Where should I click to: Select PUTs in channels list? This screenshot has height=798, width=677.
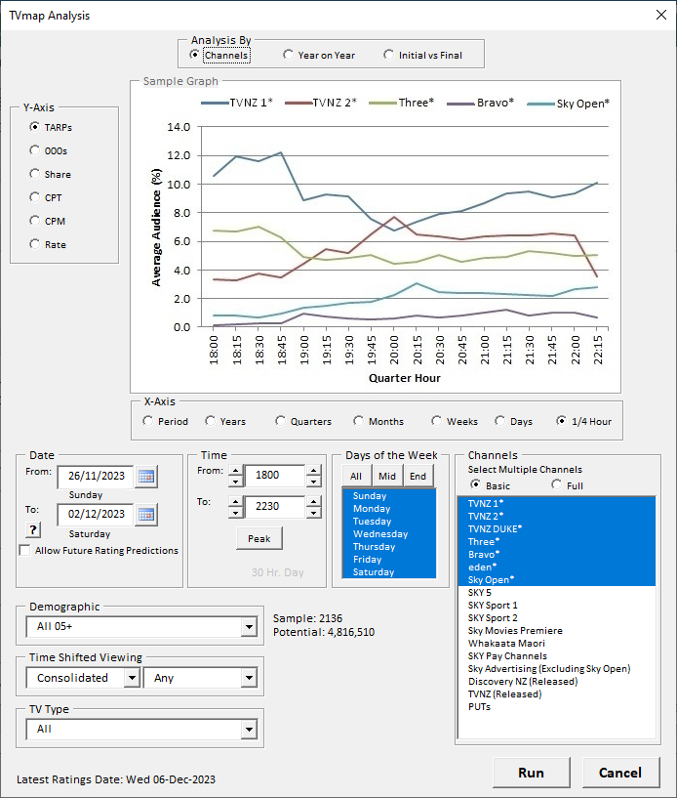557,707
